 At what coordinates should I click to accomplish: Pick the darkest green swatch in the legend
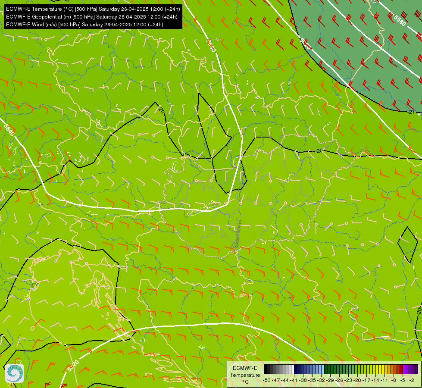[326, 369]
